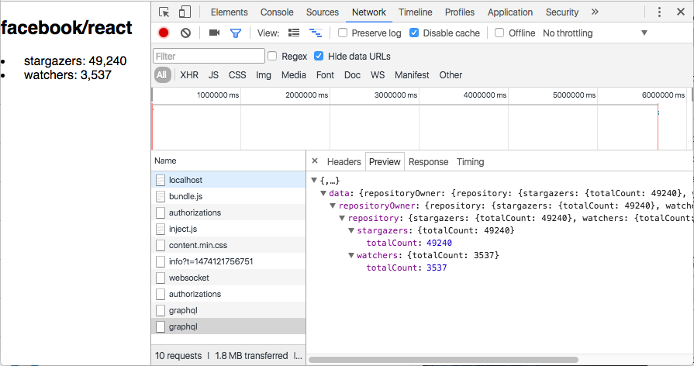Toggle capture screenshots camera icon
This screenshot has height=366, width=694.
[x=214, y=33]
